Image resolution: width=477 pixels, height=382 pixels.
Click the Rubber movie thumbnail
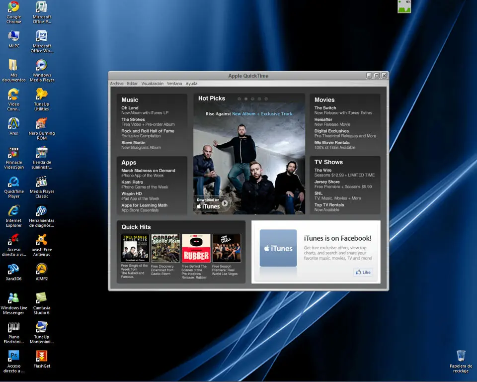(196, 248)
